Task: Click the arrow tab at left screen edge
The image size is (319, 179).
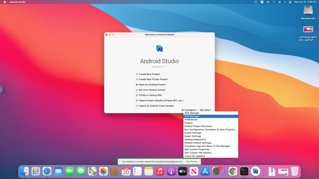Action: click(1, 89)
